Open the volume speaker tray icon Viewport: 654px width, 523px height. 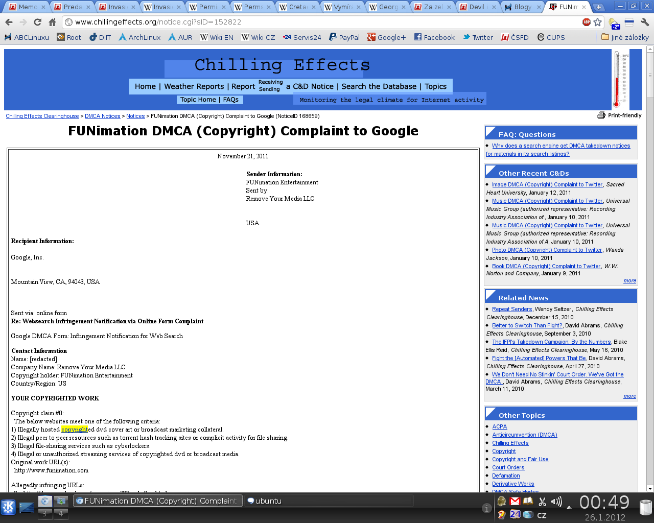click(556, 502)
